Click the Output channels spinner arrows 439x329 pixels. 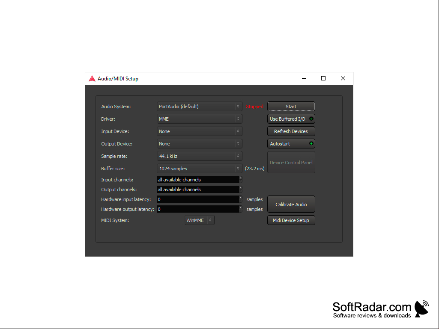tap(241, 190)
